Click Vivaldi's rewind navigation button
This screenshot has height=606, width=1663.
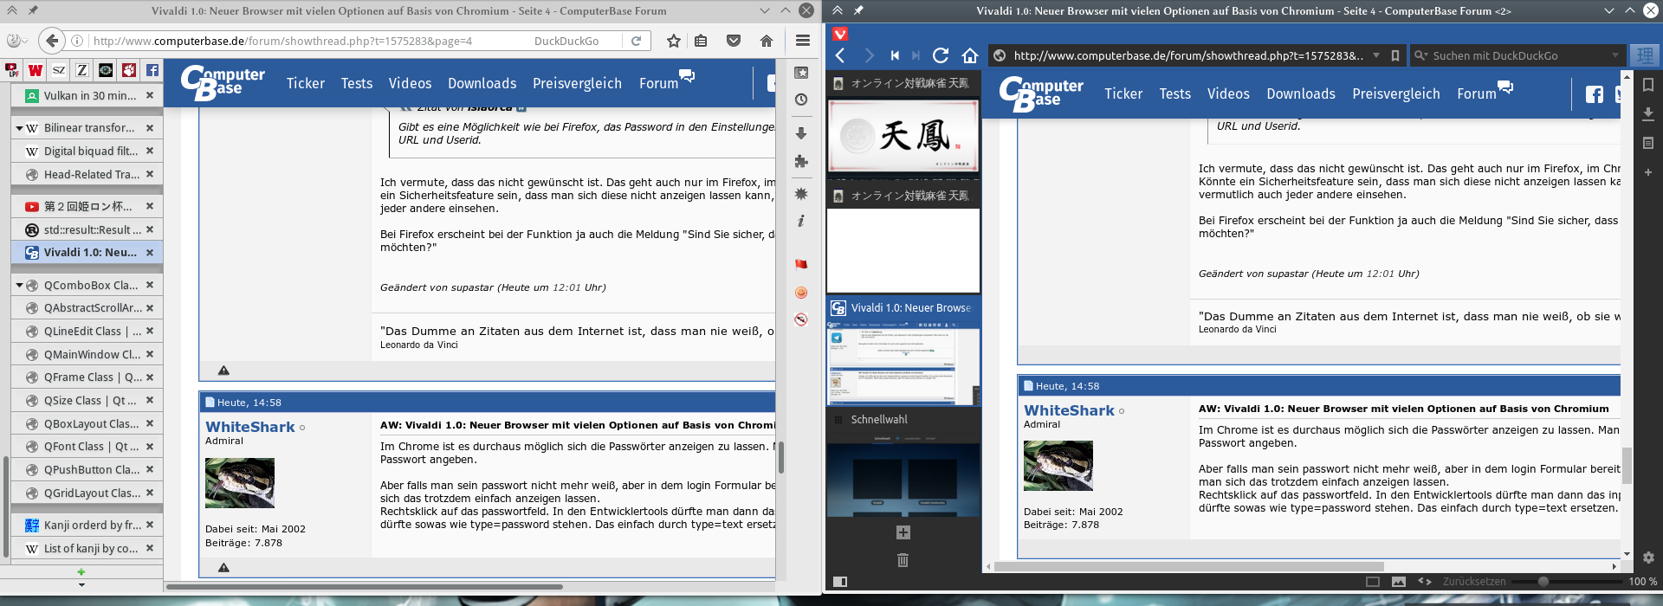[895, 55]
